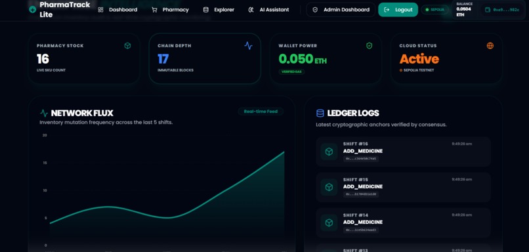The width and height of the screenshot is (529, 252).
Task: Click the inventory mutation frequency subtitle
Action: (106, 123)
